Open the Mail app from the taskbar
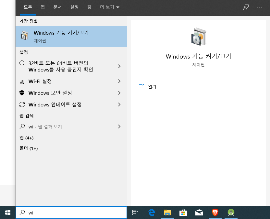Screen dimensions: 270x219 click(199, 213)
